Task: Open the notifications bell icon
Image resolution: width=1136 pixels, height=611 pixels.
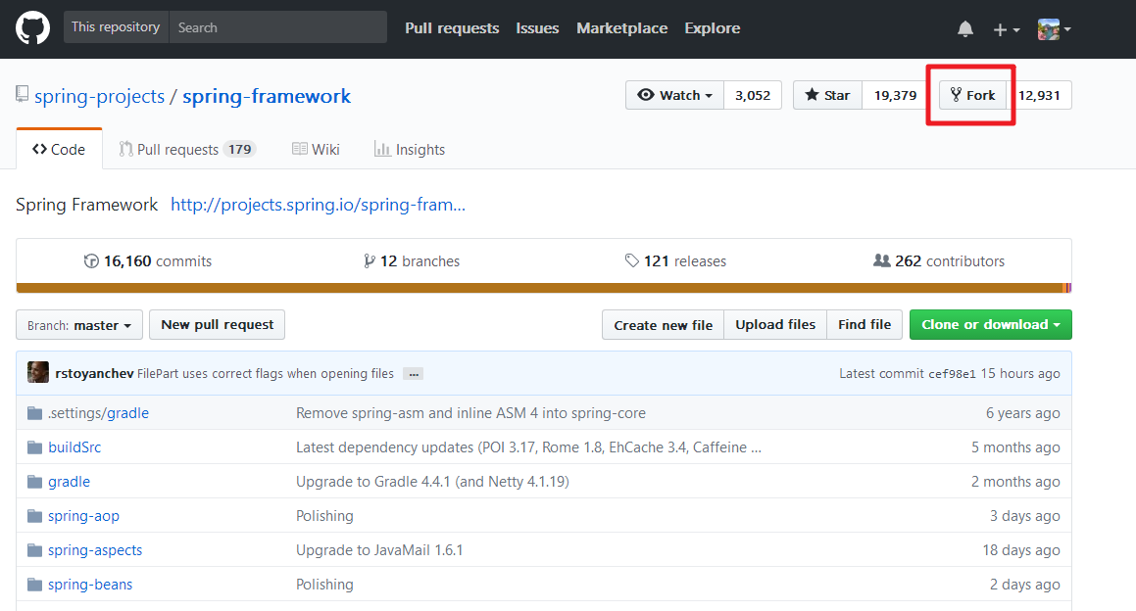Action: [x=965, y=29]
